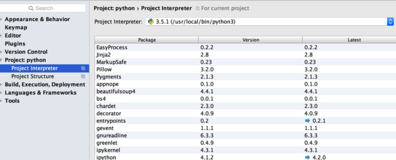Click the upgrade arrow for entrypoints 0.2.1
The height and width of the screenshot is (160, 396).
[x=308, y=121]
